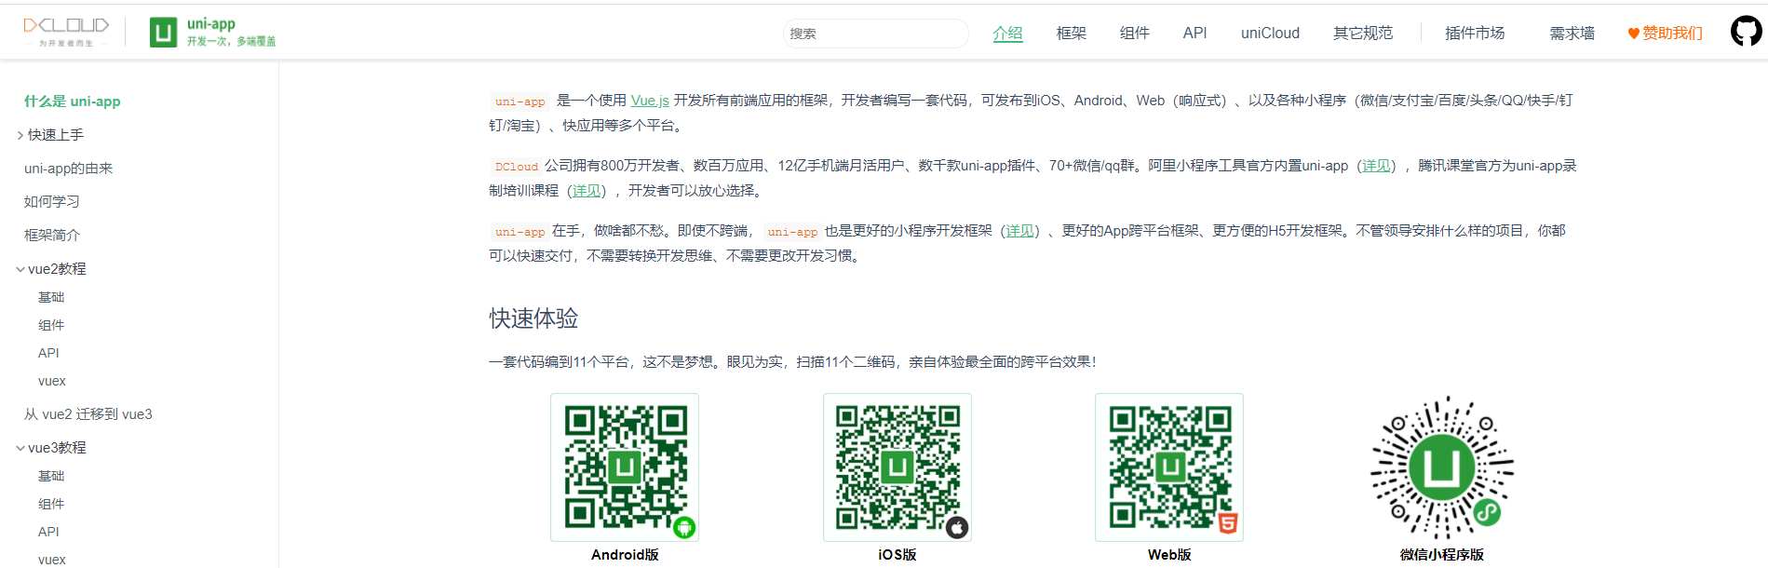1768x568 pixels.
Task: Open the iOS版 QR code
Action: coord(897,467)
